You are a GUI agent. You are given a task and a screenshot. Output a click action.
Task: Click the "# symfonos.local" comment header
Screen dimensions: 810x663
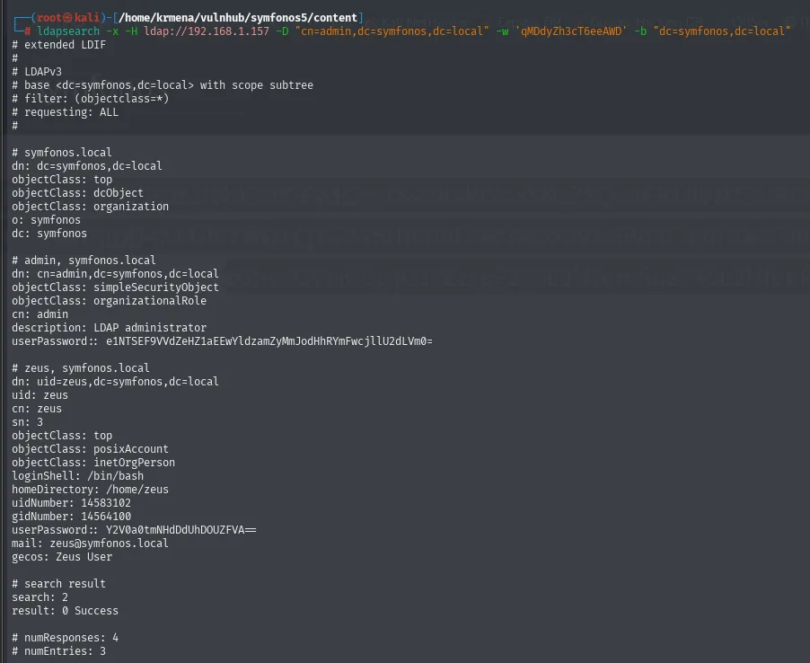click(x=62, y=152)
